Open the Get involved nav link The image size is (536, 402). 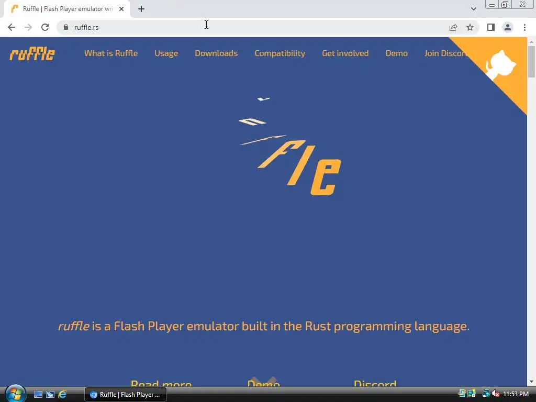click(345, 53)
